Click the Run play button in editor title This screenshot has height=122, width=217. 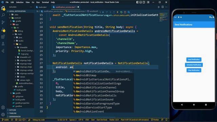(159, 7)
